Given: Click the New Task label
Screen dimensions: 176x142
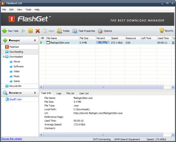Looking at the screenshot, I should coord(13,31).
